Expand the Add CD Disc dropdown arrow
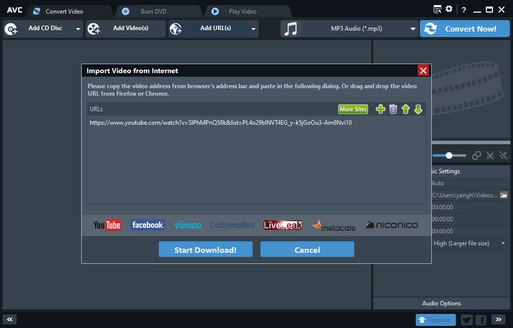513x328 pixels. (x=78, y=29)
